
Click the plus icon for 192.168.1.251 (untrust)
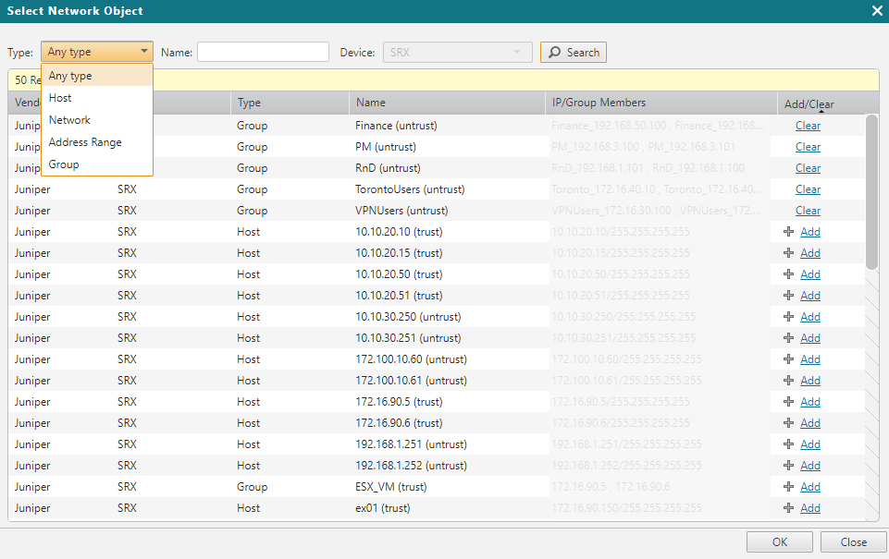point(788,444)
